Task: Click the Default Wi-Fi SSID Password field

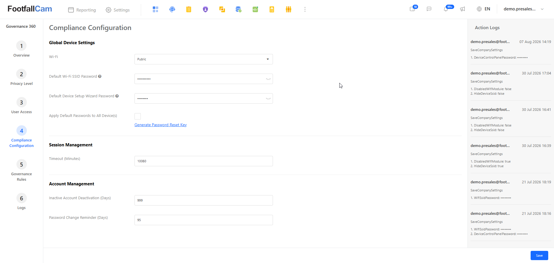Action: pos(204,79)
